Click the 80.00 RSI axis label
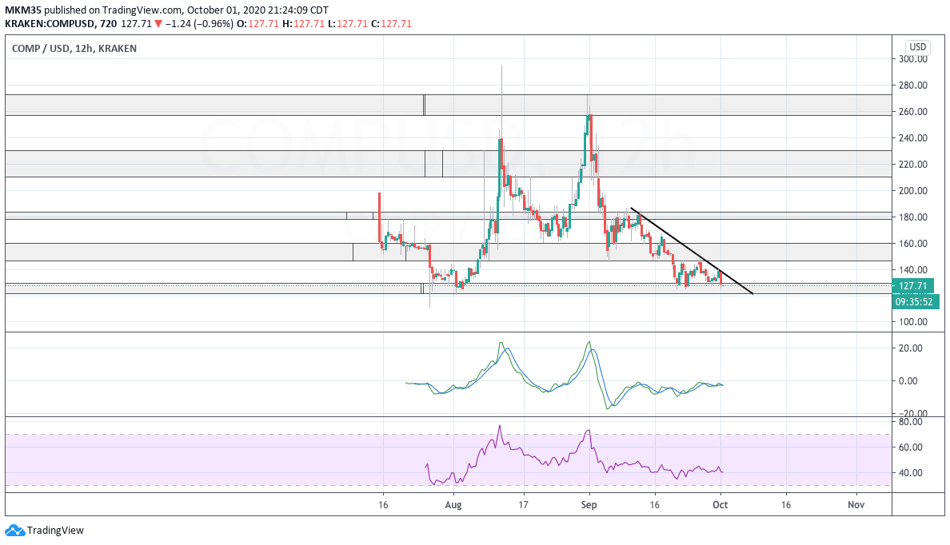The width and height of the screenshot is (950, 545). pyautogui.click(x=910, y=422)
